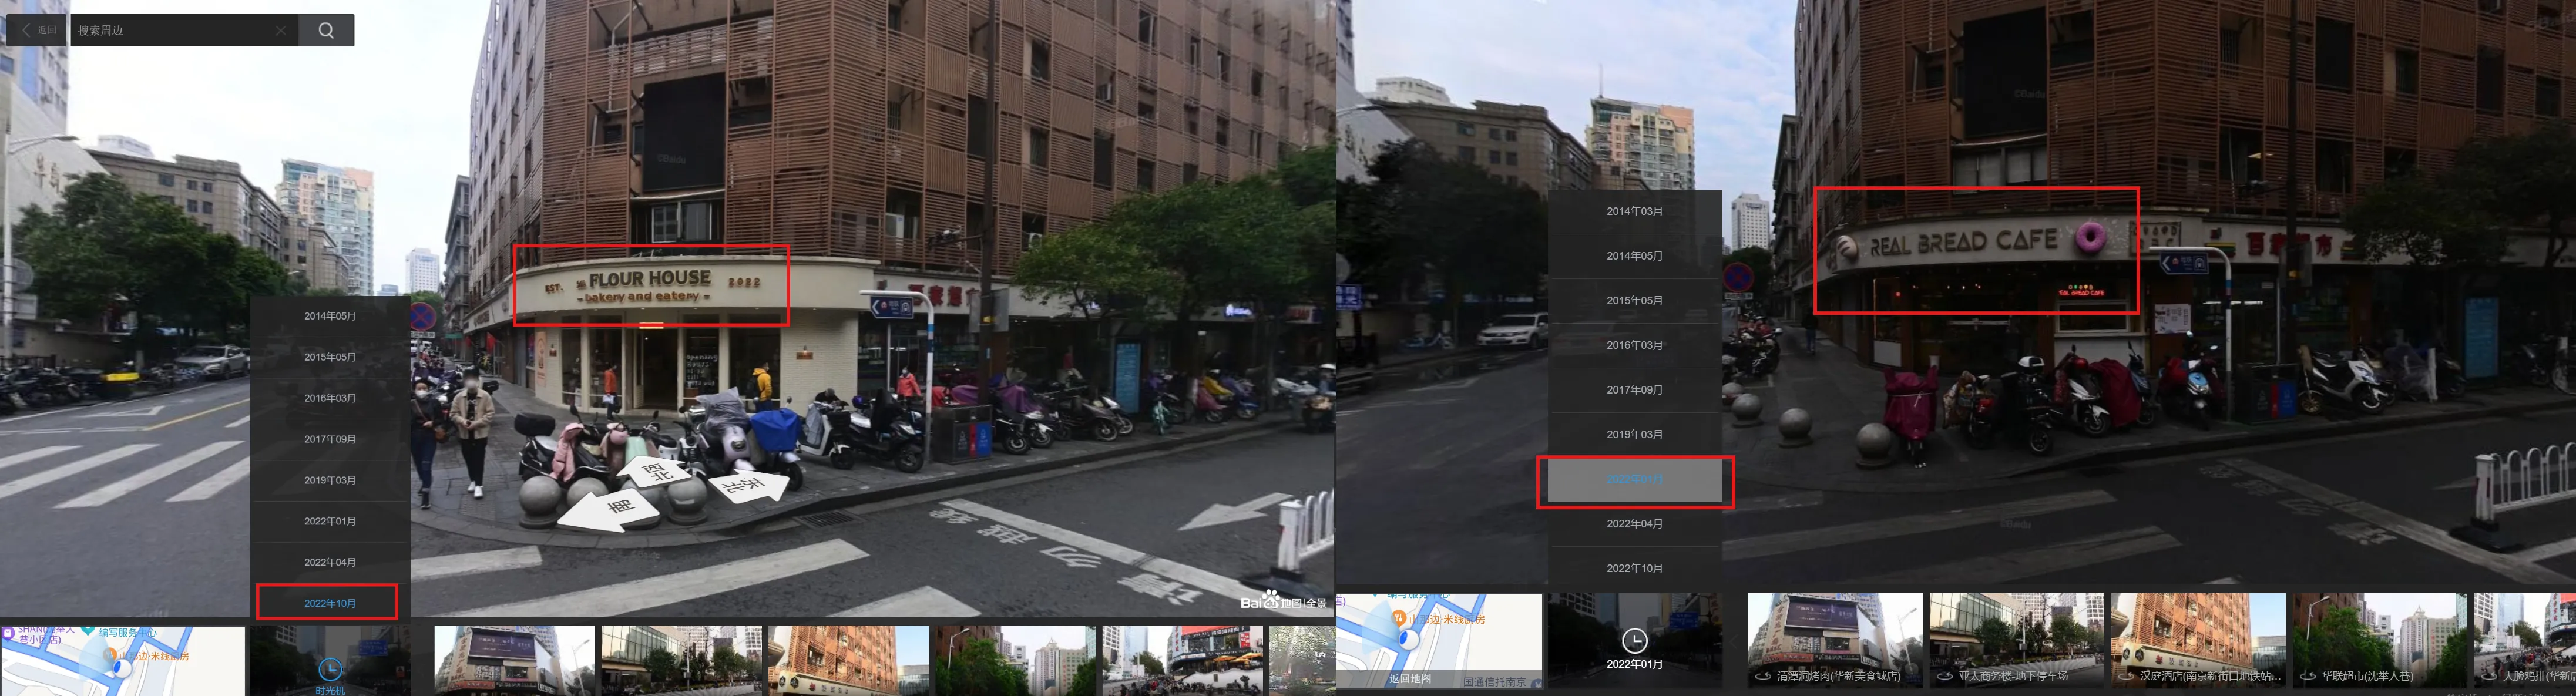The image size is (2576, 696).
Task: Select 2014年05月 in the left panorama timeline
Action: [x=330, y=316]
